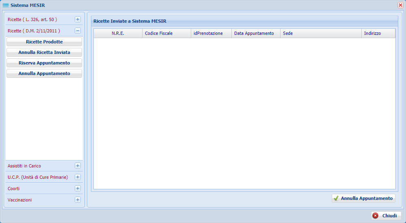Expand the Coorti section
The height and width of the screenshot is (223, 406).
coord(78,189)
